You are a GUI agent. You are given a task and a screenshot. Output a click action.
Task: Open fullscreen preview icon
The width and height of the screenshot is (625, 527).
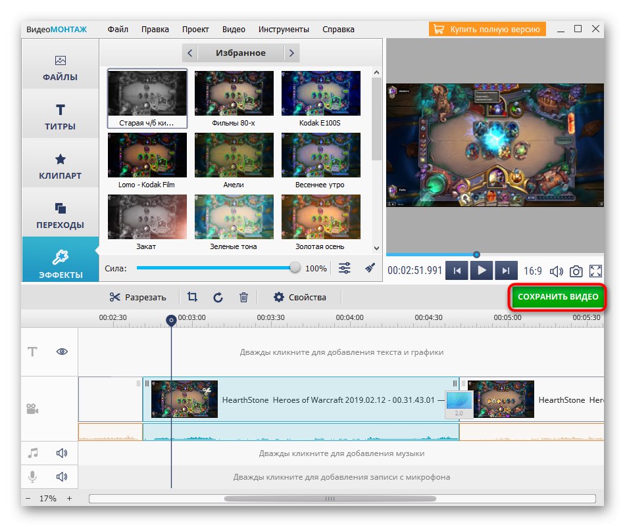[595, 271]
